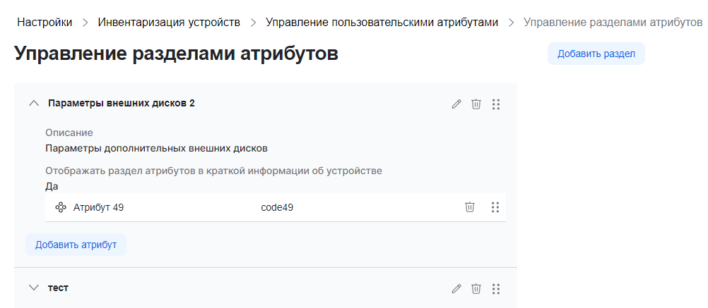Navigate to 'Управление пользовательскими атрибутами' breadcrumb
This screenshot has width=708, height=308.
(382, 23)
